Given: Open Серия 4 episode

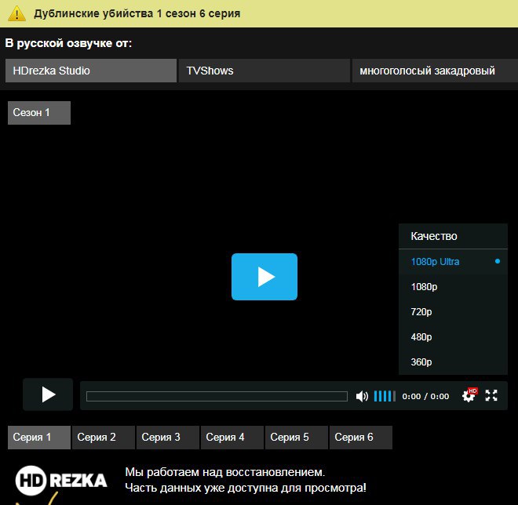Looking at the screenshot, I should click(232, 438).
